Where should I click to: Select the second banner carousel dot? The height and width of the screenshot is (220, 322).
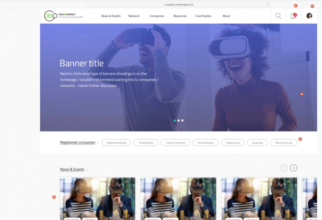pos(179,120)
